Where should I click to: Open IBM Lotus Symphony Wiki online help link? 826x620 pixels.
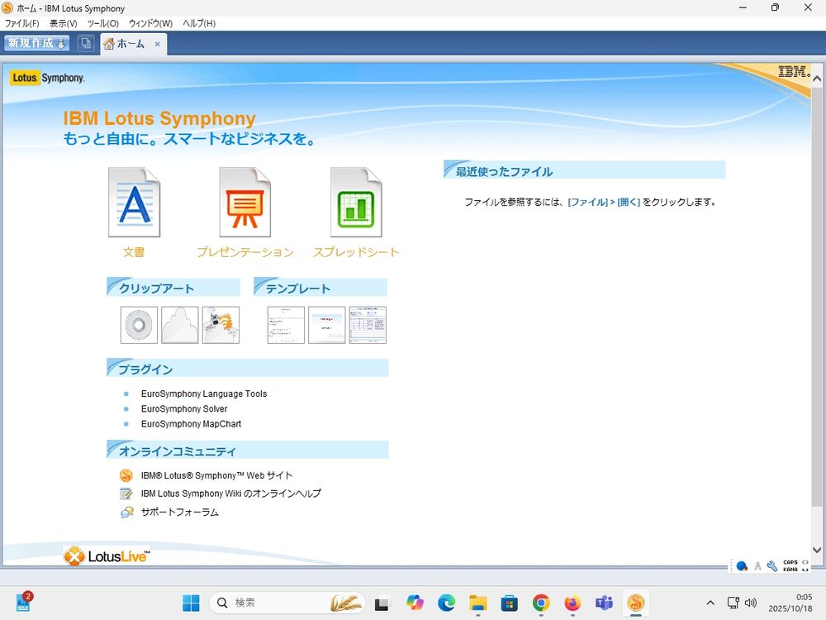click(230, 494)
